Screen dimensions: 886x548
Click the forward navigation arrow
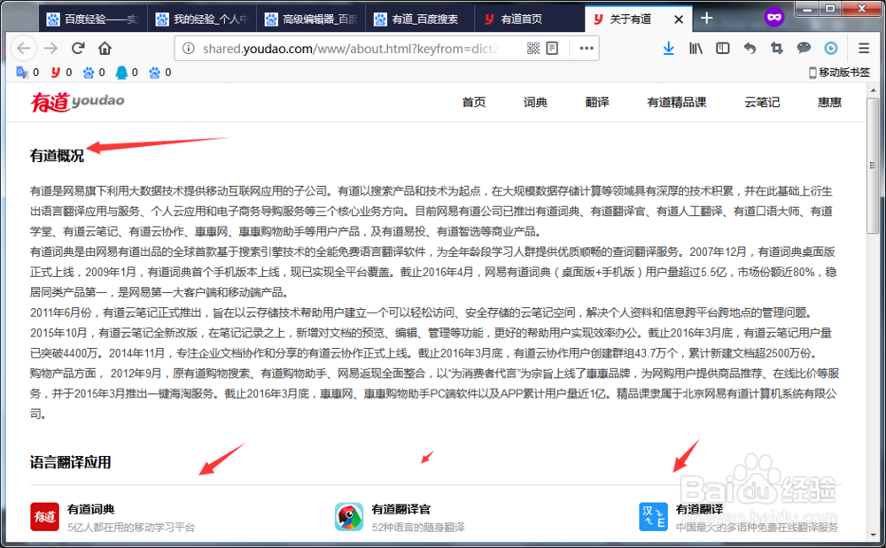tap(51, 49)
